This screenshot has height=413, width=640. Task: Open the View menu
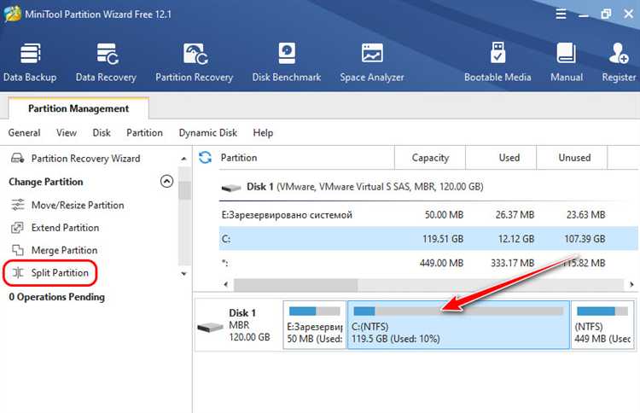pos(66,132)
